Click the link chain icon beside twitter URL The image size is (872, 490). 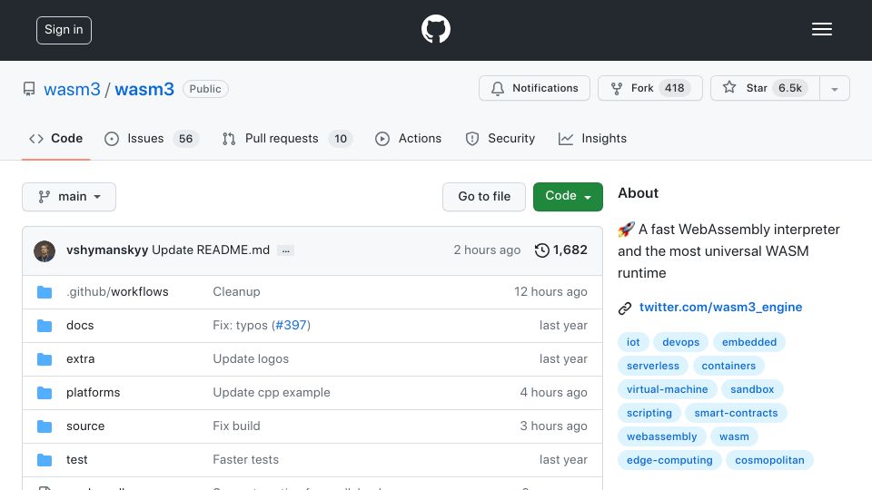tap(625, 308)
